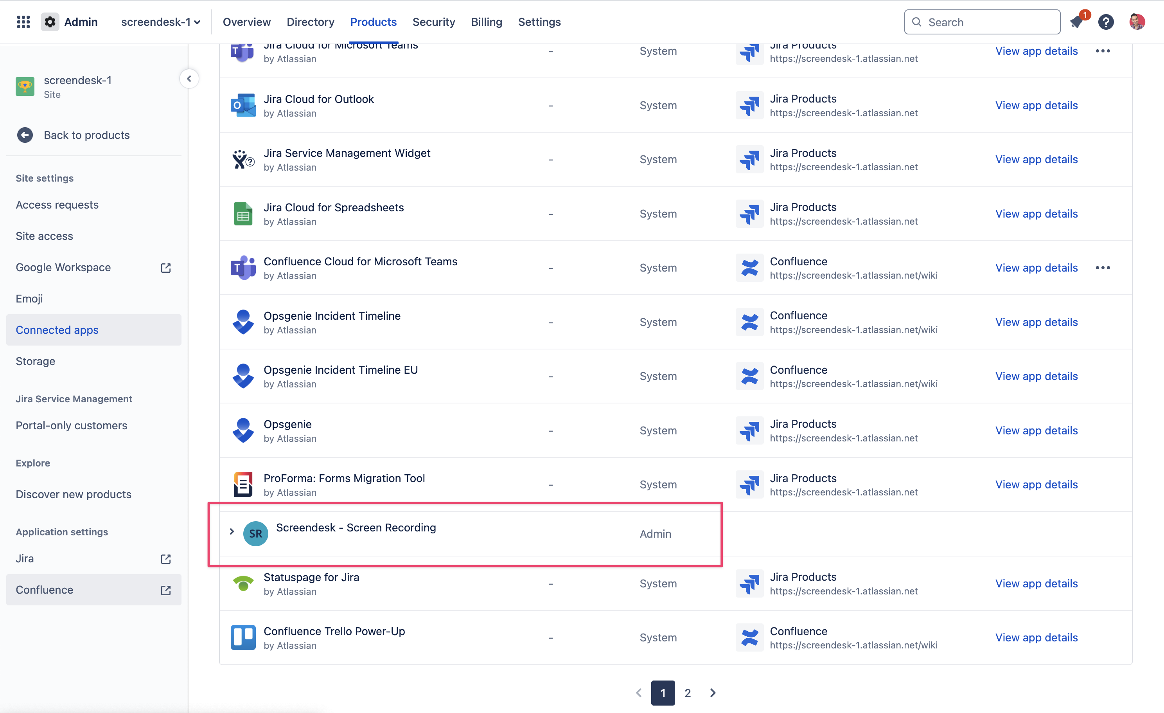The width and height of the screenshot is (1164, 713).
Task: Click the next page arrow
Action: point(712,693)
